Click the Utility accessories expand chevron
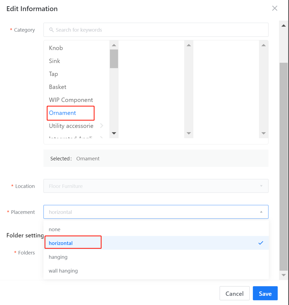289x305 pixels. pos(102,126)
